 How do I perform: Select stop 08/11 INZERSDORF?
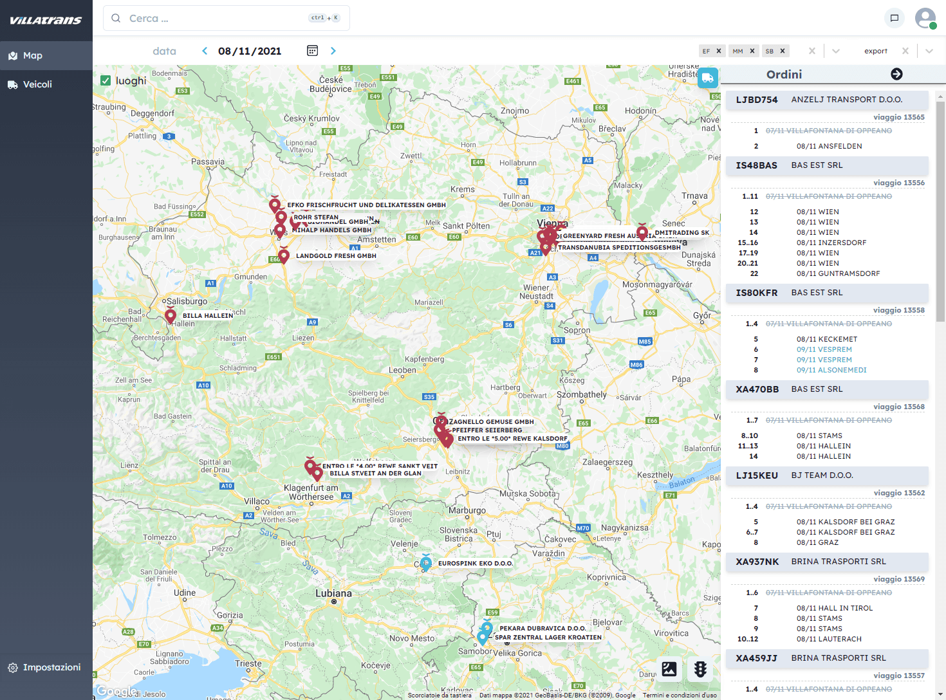click(x=831, y=243)
